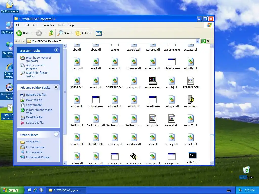The height and width of the screenshot is (194, 259).
Task: Select the secpol.msc icon
Action: click(x=191, y=100)
